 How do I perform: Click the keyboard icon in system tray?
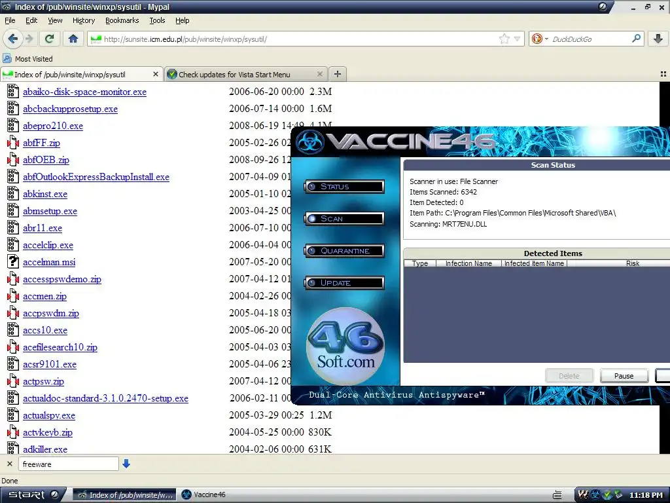coord(557,495)
